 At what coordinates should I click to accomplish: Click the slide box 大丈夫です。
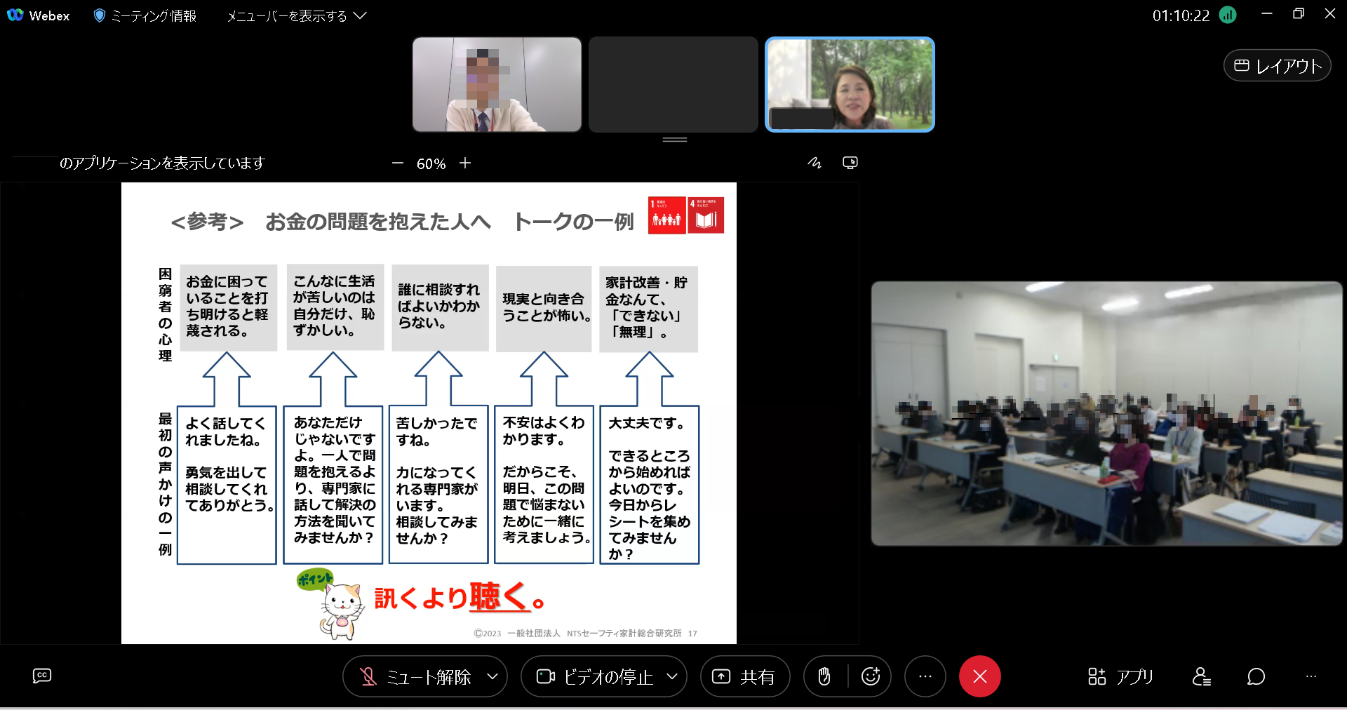coord(650,485)
